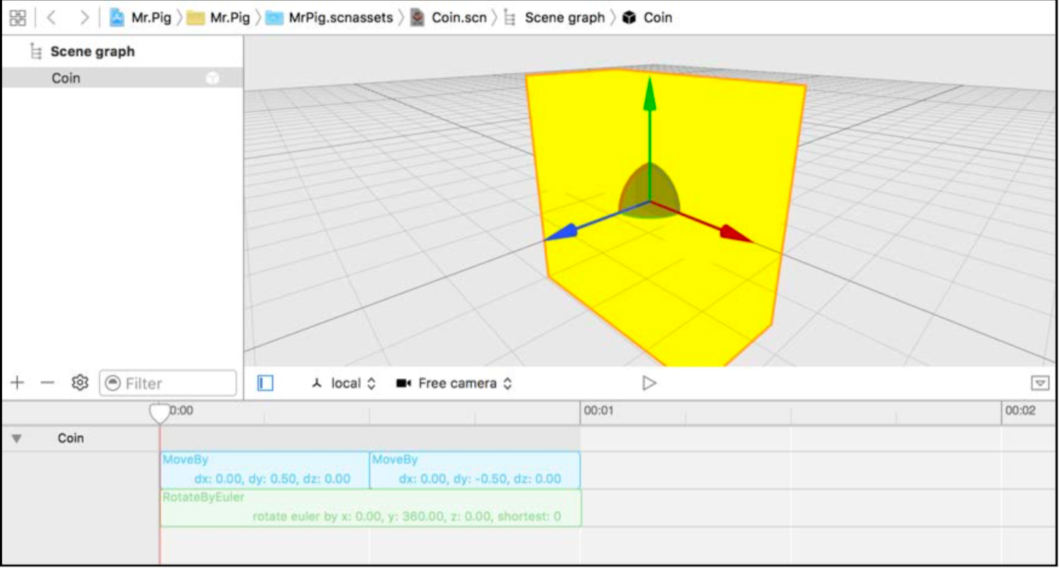Add a node with the plus icon

[18, 383]
